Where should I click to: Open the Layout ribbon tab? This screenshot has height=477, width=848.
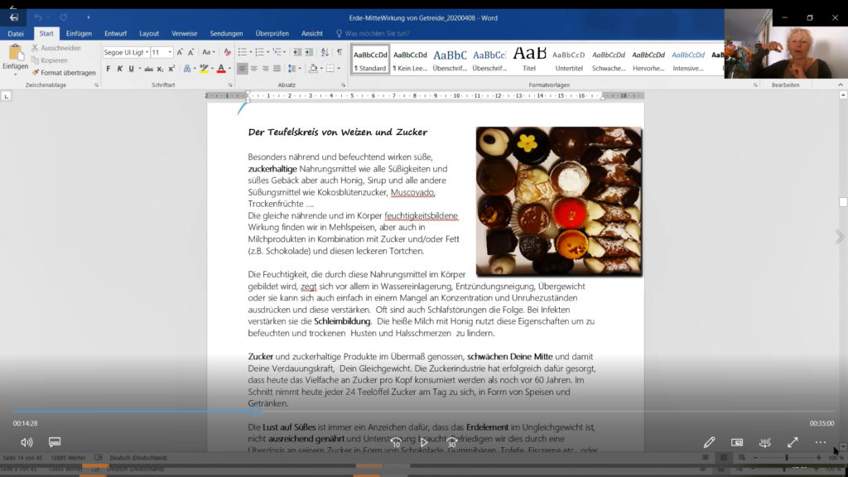(x=149, y=33)
